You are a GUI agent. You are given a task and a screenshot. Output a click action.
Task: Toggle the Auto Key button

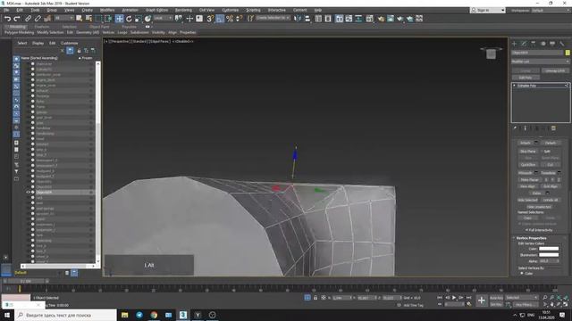pyautogui.click(x=496, y=298)
